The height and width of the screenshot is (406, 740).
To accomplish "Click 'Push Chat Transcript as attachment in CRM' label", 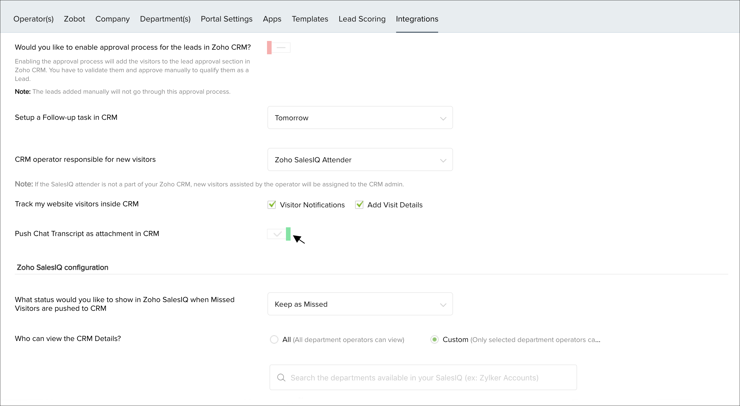I will point(87,233).
